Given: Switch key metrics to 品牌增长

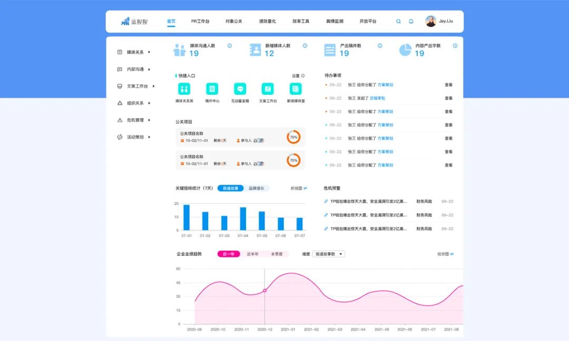Looking at the screenshot, I should click(257, 188).
